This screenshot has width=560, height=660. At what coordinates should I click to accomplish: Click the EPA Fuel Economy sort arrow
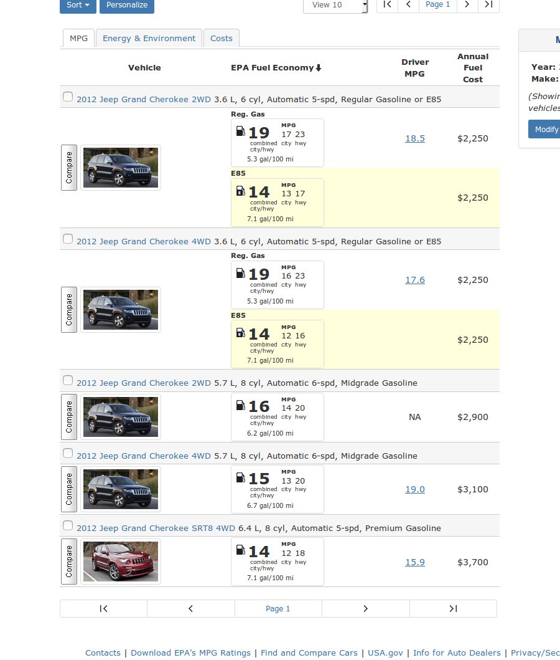pyautogui.click(x=319, y=68)
